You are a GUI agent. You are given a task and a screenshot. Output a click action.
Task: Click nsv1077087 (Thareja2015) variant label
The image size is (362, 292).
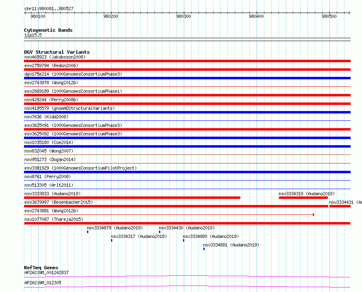[x=54, y=219]
